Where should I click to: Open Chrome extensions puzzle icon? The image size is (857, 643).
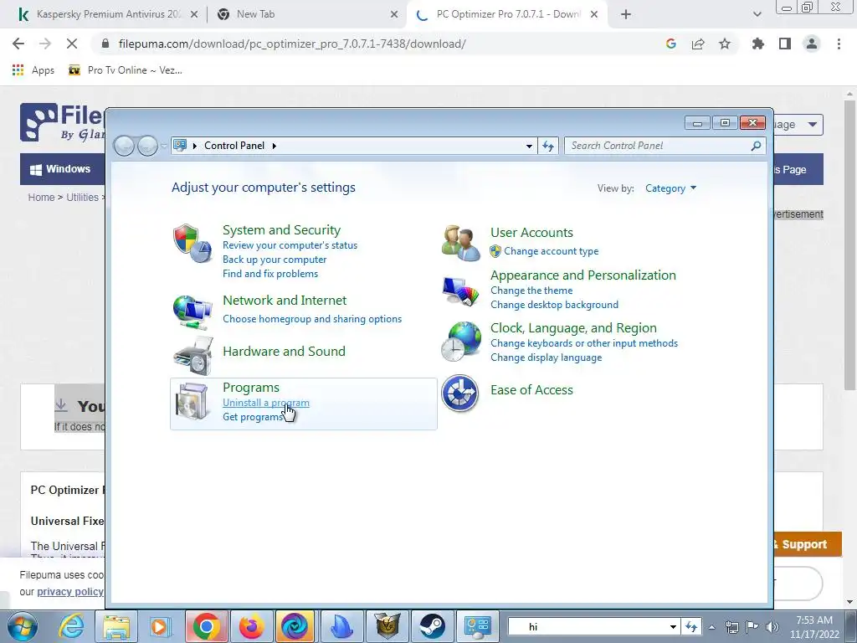pyautogui.click(x=757, y=44)
